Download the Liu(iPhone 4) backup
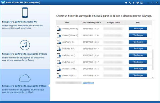The image size is (160, 103). [x=138, y=42]
